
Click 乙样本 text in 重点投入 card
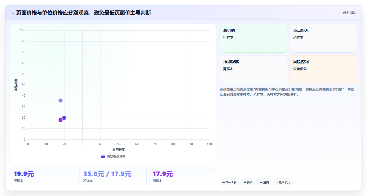click(x=298, y=38)
